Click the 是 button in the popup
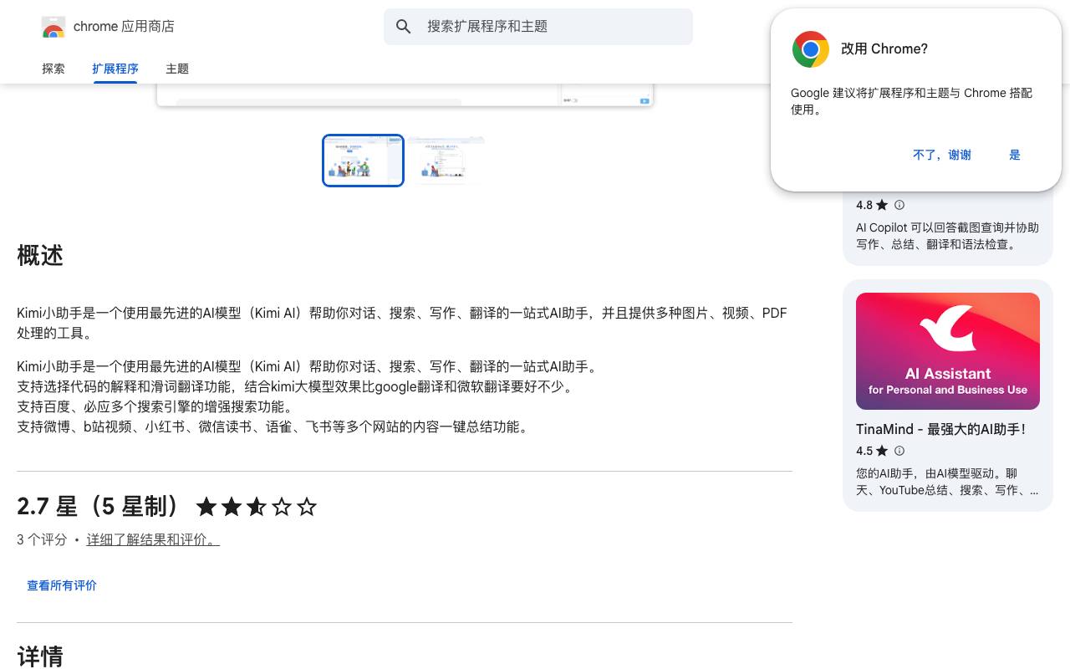The image size is (1070, 669). tap(1015, 155)
